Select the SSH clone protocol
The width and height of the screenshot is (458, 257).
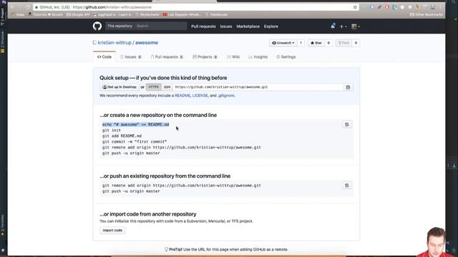click(167, 87)
